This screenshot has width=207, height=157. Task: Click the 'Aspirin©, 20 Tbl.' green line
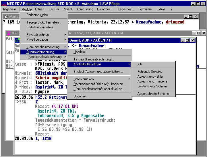click(x=57, y=111)
